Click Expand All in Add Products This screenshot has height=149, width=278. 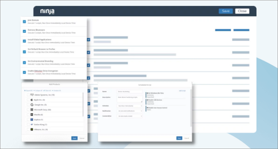click(x=28, y=91)
